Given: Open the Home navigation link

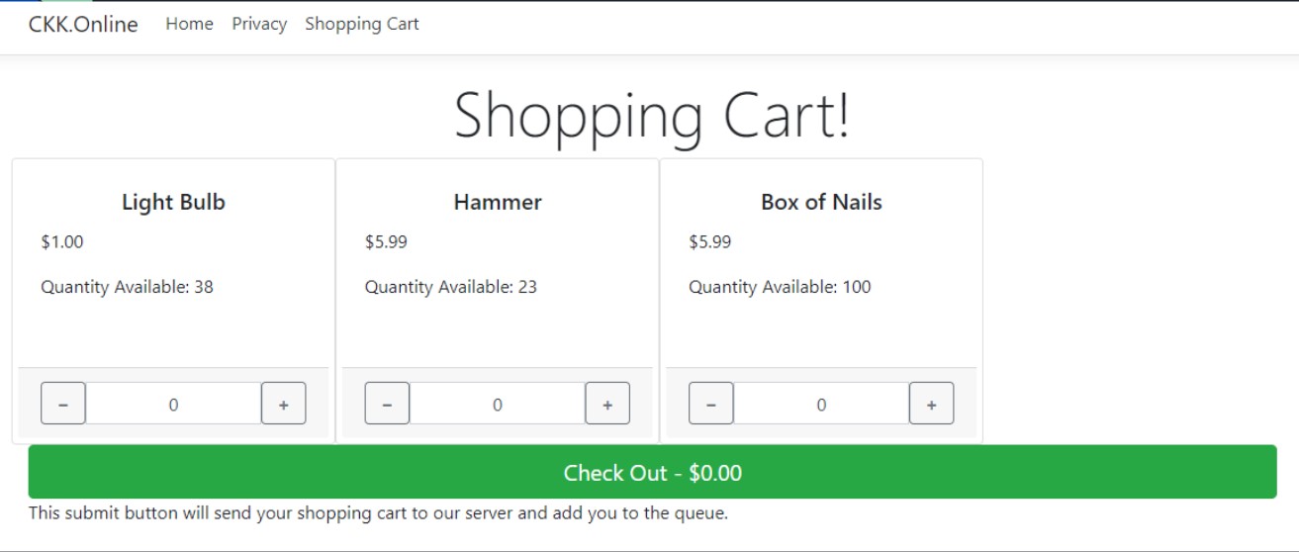Looking at the screenshot, I should pos(189,24).
